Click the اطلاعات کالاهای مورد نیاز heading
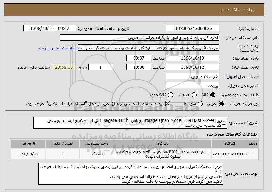The height and width of the screenshot is (192, 272). pos(232,134)
